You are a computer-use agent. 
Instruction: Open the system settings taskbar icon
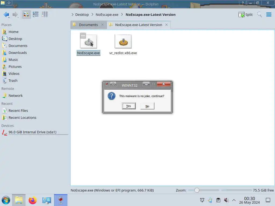tap(46, 200)
